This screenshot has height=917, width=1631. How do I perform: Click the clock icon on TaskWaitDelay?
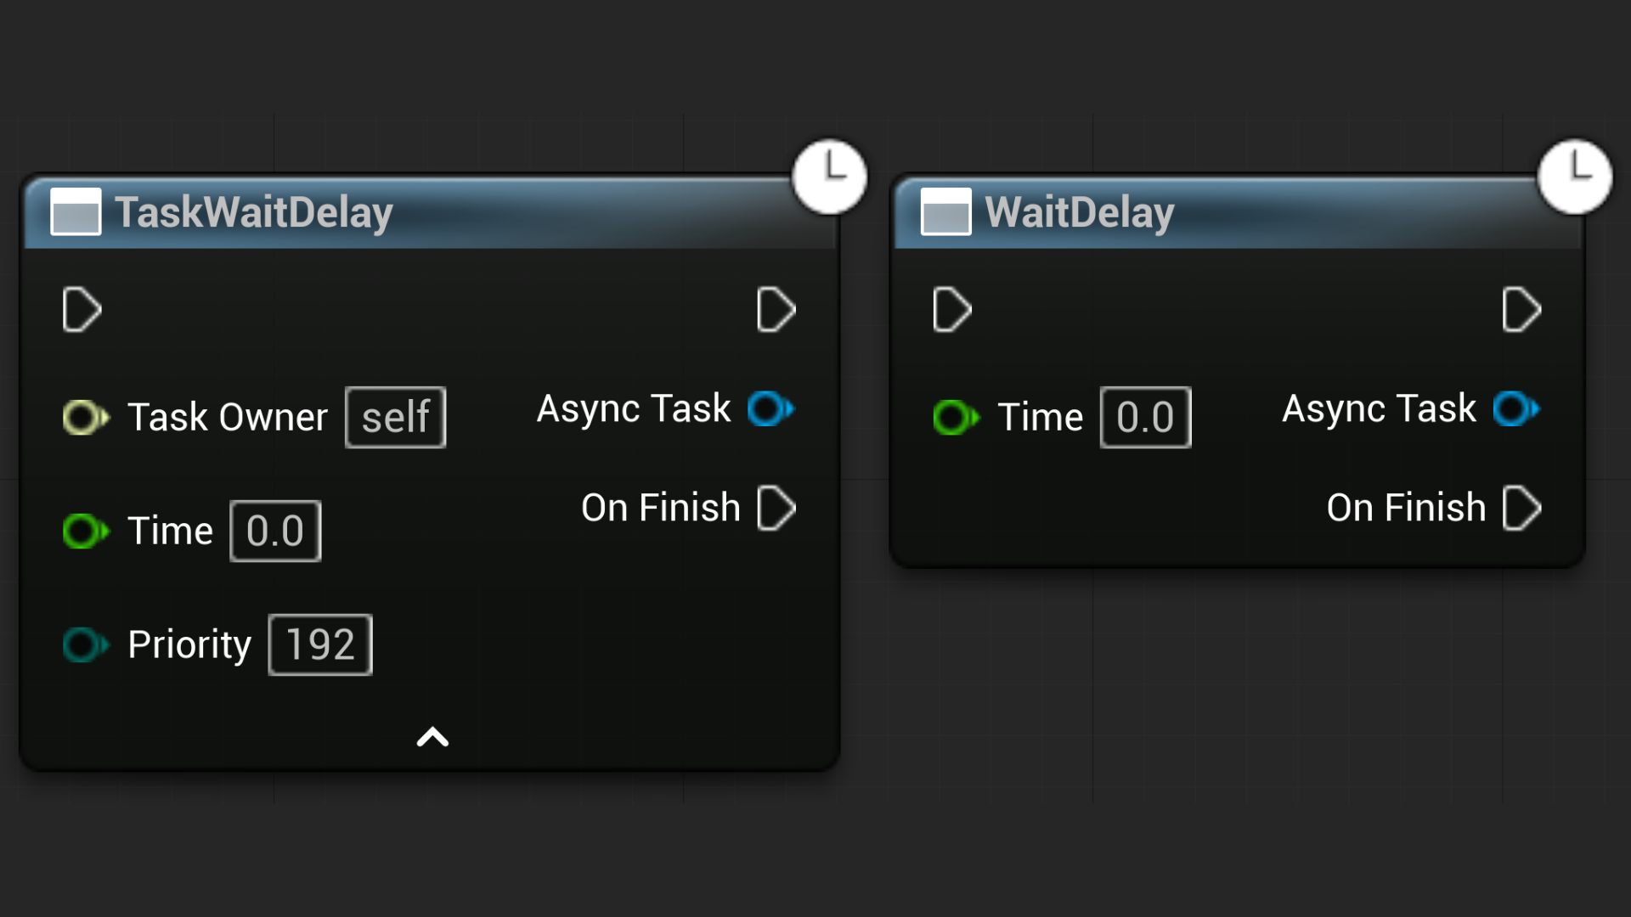coord(830,176)
